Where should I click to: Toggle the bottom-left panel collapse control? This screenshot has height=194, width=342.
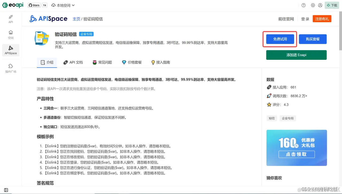coord(6,190)
